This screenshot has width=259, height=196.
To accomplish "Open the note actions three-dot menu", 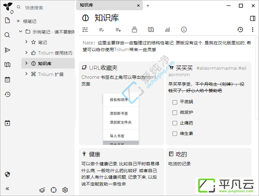I will (252, 29).
